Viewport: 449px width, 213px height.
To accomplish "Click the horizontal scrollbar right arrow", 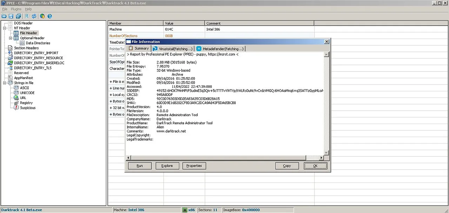I will point(322,158).
